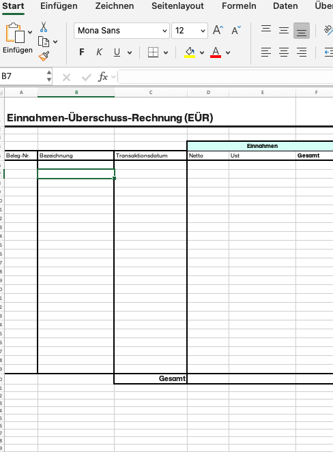Click the borders icon
This screenshot has height=452, width=333.
[153, 52]
